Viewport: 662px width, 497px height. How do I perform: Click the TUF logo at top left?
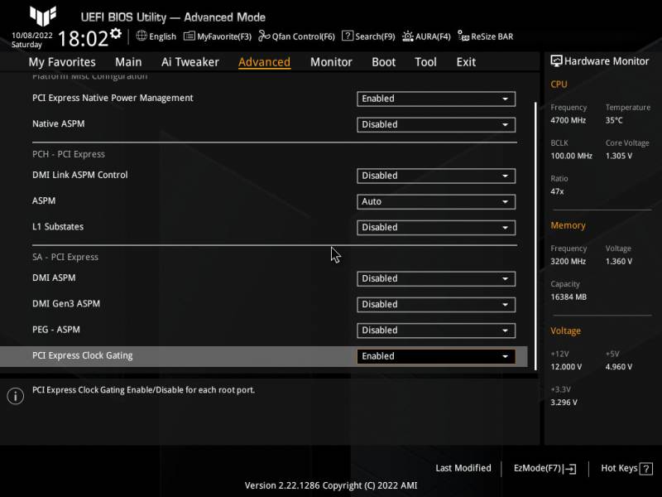[43, 16]
